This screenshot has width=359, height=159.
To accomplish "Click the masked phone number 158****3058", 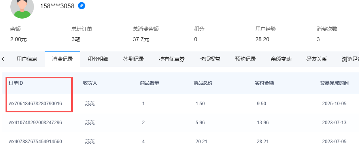I will [x=57, y=6].
